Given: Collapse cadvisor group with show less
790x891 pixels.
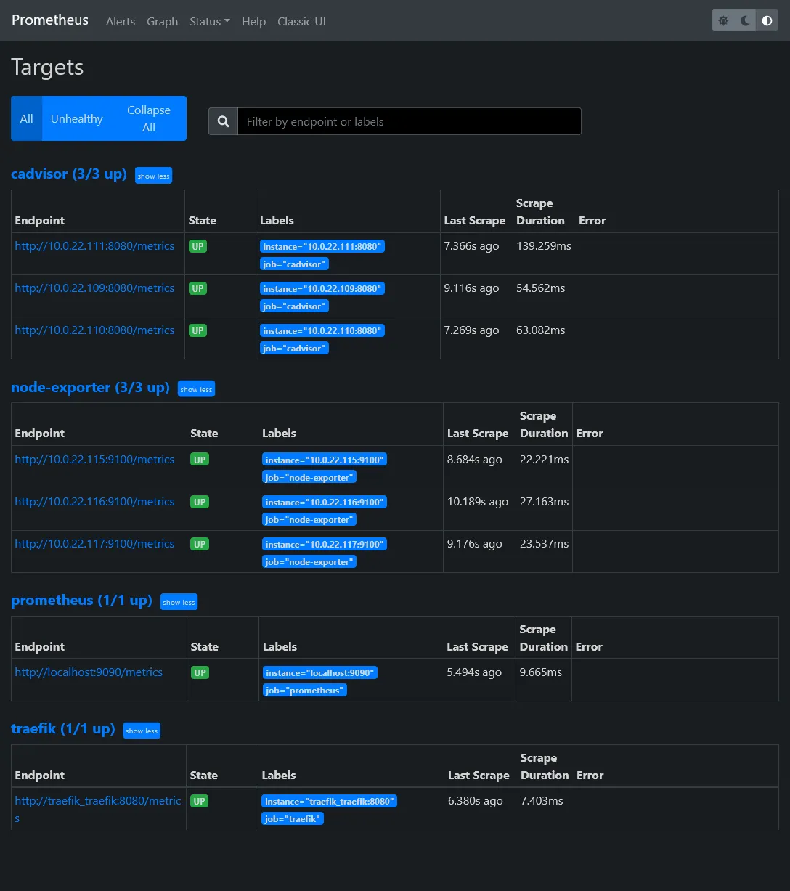Looking at the screenshot, I should (x=153, y=176).
